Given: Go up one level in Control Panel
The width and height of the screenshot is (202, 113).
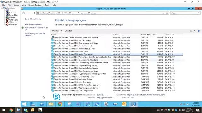Looking at the screenshot, I should (x=34, y=13).
